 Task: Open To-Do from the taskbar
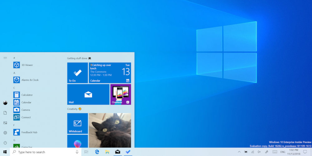pyautogui.click(x=128, y=152)
